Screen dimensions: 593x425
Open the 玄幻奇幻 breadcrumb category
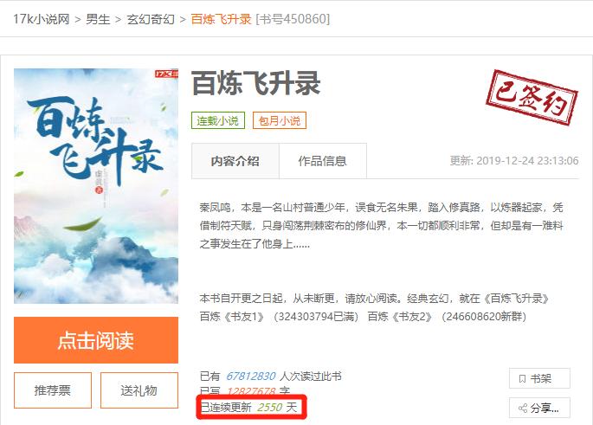pos(151,19)
